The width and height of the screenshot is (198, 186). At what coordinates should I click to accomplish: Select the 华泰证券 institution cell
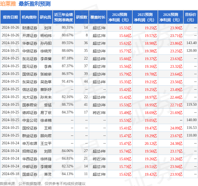pos(30,43)
